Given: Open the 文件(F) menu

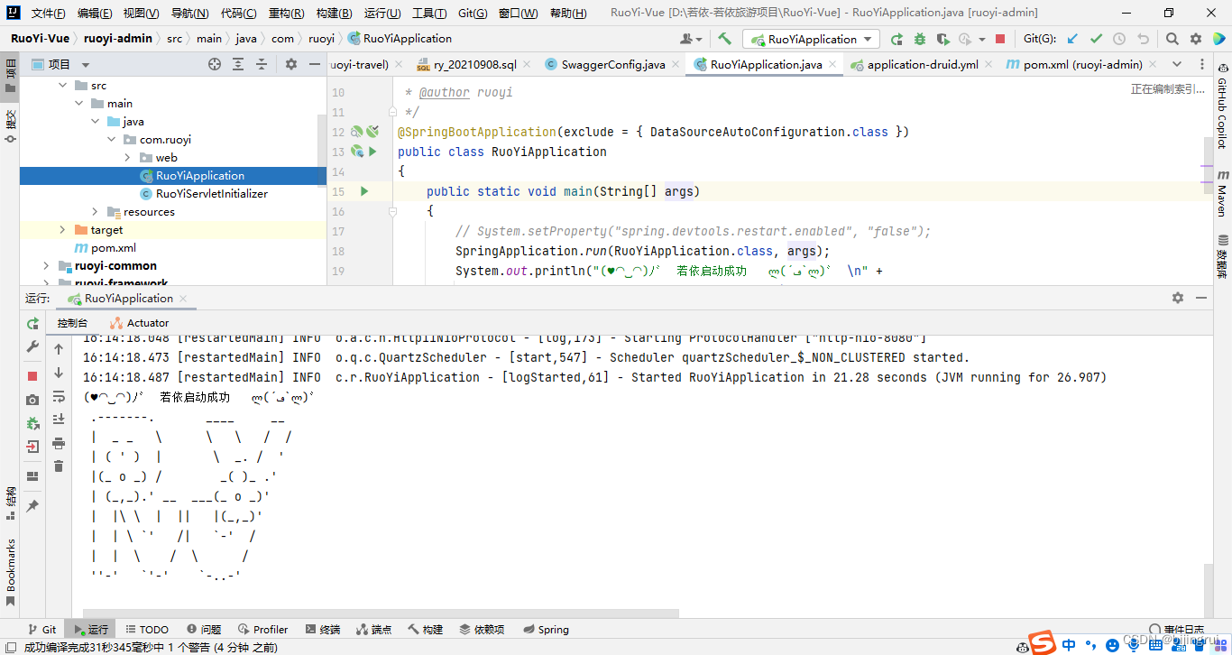Looking at the screenshot, I should click(48, 13).
